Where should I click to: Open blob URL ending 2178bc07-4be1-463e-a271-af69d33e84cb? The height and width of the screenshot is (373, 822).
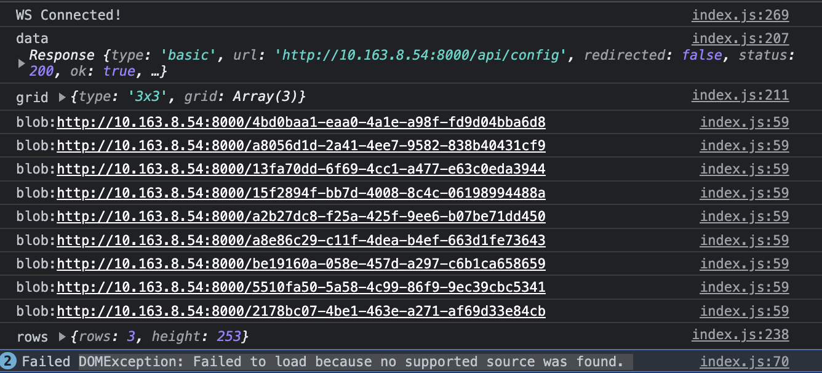click(301, 311)
